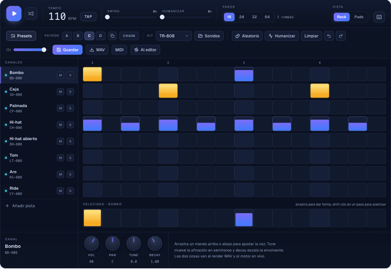Click the PAN knob

[x=113, y=243]
